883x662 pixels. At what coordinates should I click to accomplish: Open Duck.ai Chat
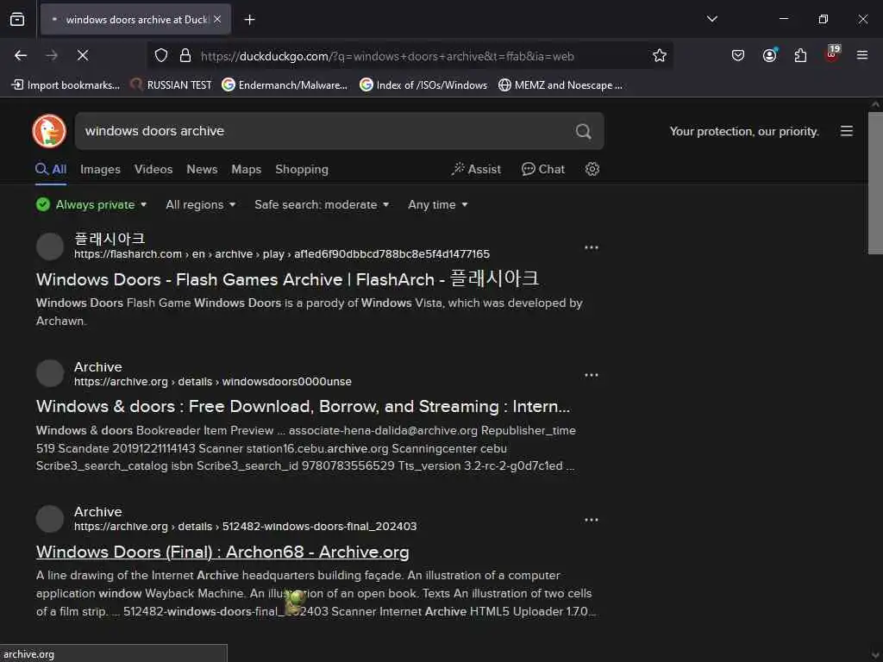click(x=543, y=169)
